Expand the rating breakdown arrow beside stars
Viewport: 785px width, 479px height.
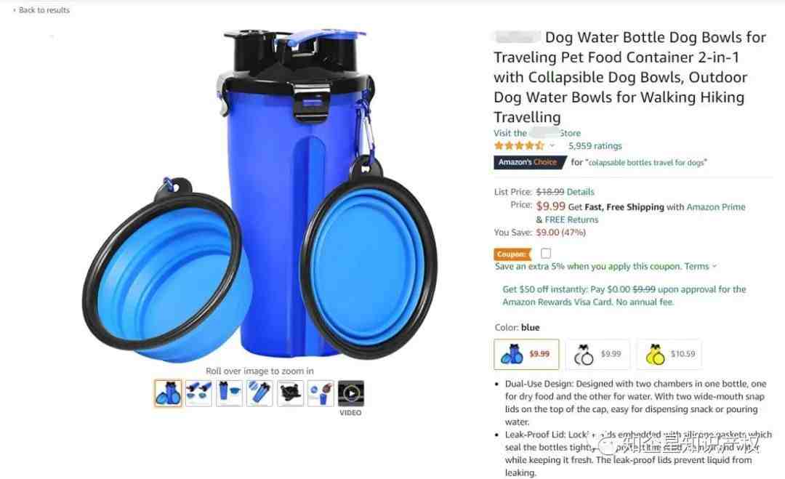552,145
